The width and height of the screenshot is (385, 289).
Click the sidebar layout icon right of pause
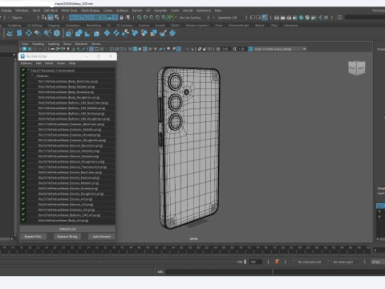point(339,18)
